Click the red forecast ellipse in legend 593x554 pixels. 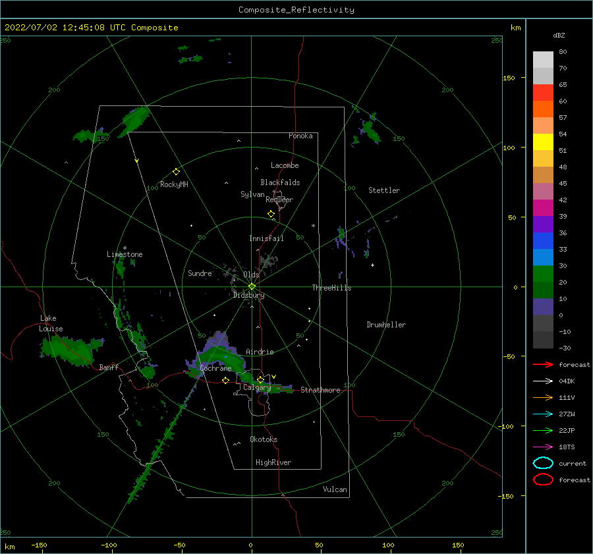(543, 480)
